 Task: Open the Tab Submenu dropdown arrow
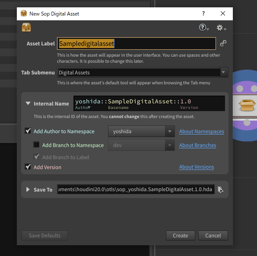(x=223, y=72)
